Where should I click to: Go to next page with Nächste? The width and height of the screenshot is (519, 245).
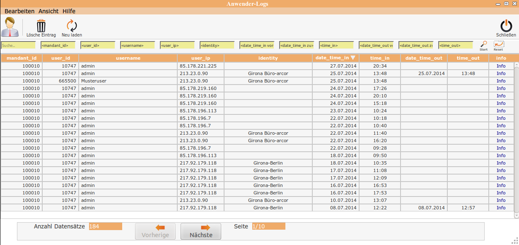pos(201,231)
